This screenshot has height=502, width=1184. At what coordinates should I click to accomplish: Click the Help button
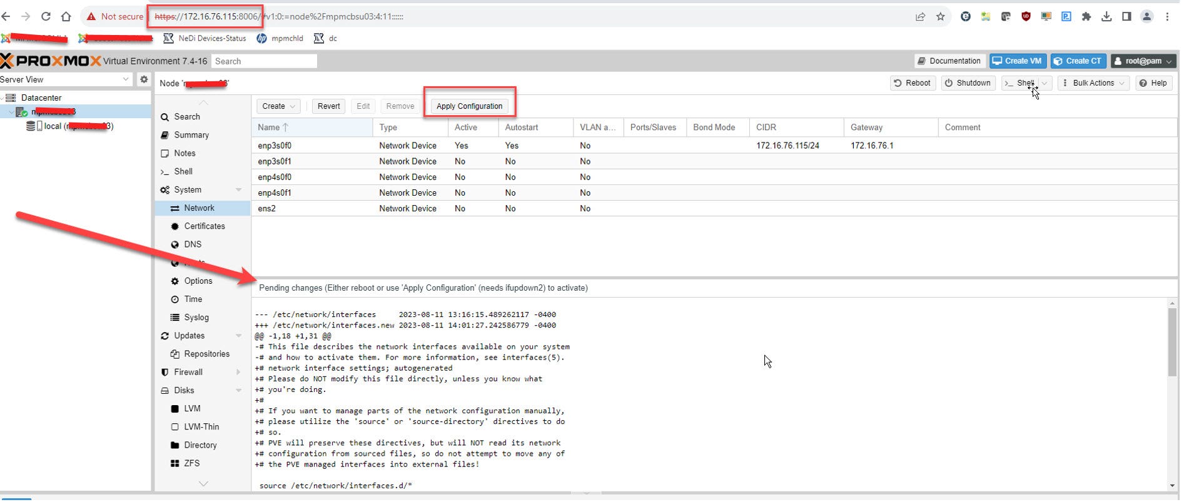[x=1153, y=83]
